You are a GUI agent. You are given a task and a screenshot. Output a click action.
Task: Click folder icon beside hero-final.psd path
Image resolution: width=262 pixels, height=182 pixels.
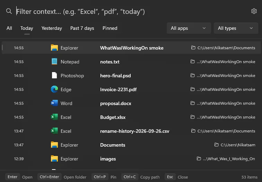[x=193, y=75]
